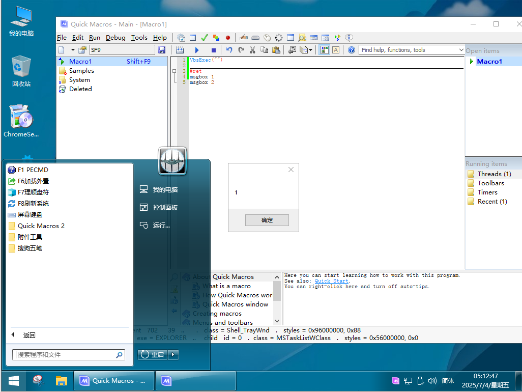This screenshot has height=392, width=522.
Task: Click the Undo arrow icon
Action: [x=229, y=50]
